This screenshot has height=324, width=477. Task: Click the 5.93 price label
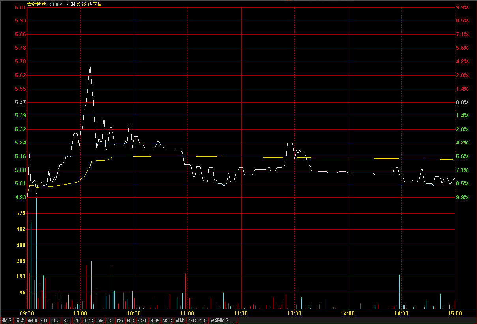pyautogui.click(x=21, y=20)
